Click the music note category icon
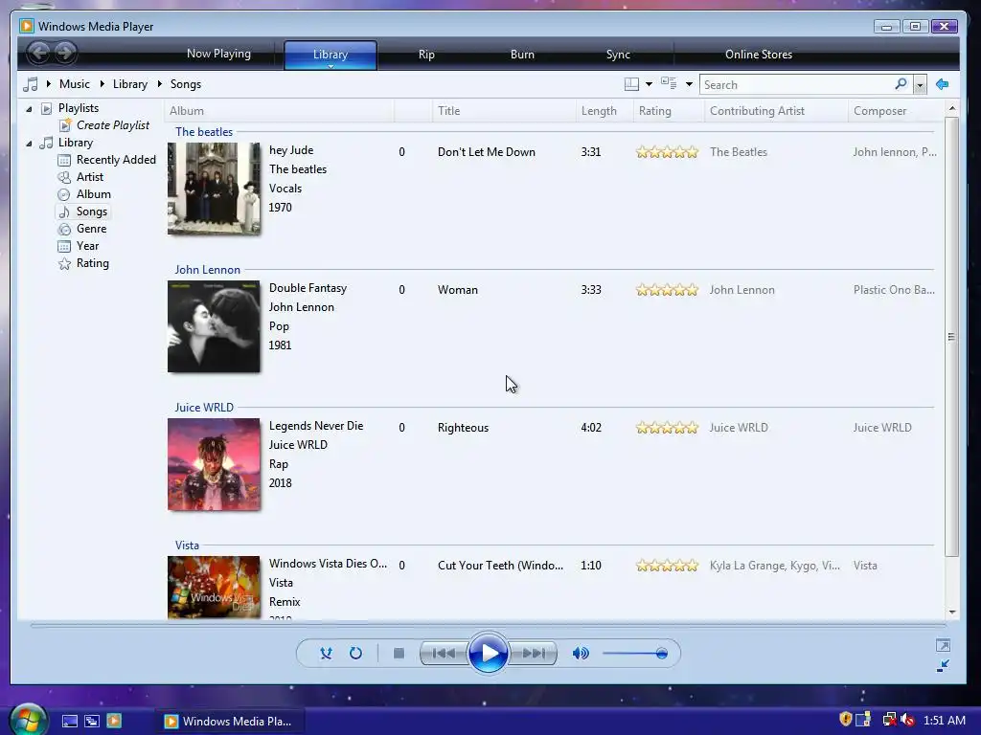Viewport: 981px width, 735px height. 30,84
